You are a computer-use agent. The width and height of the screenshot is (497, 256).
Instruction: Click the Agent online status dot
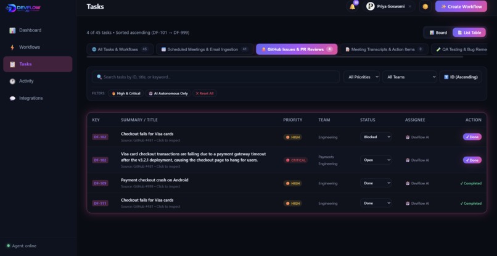tap(9, 246)
